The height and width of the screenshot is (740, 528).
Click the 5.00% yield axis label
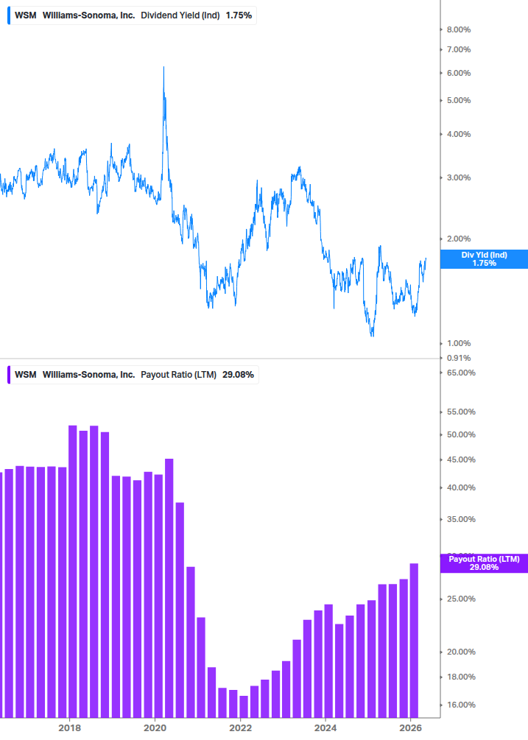(x=459, y=101)
